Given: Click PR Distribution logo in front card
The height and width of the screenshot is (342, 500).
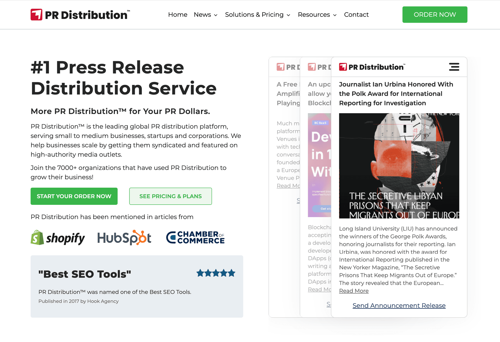Looking at the screenshot, I should pos(372,67).
